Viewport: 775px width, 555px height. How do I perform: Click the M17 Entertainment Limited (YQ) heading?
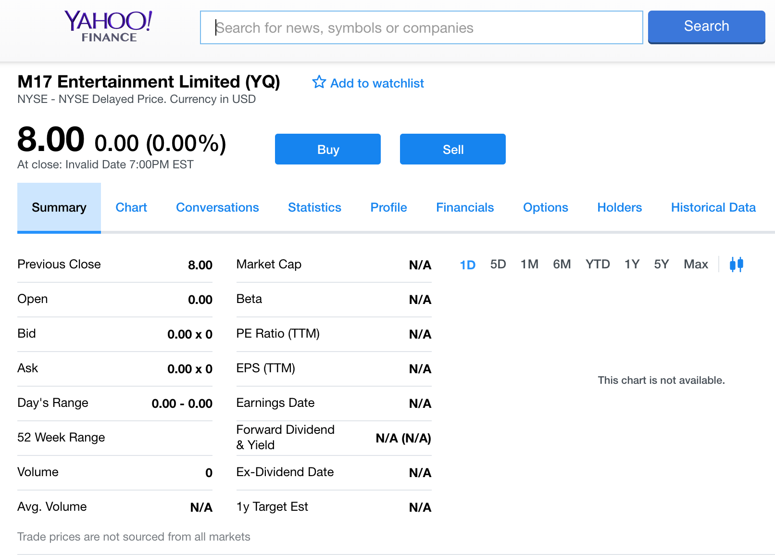pos(149,82)
